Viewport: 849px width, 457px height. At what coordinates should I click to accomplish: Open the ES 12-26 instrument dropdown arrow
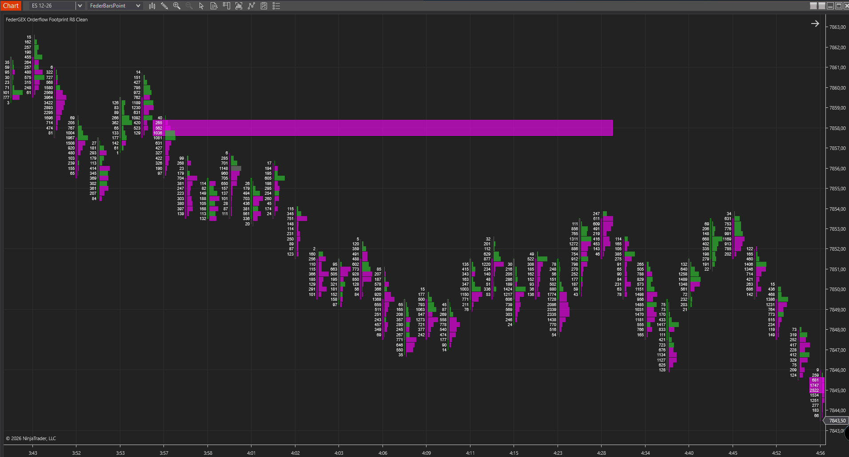pos(80,6)
